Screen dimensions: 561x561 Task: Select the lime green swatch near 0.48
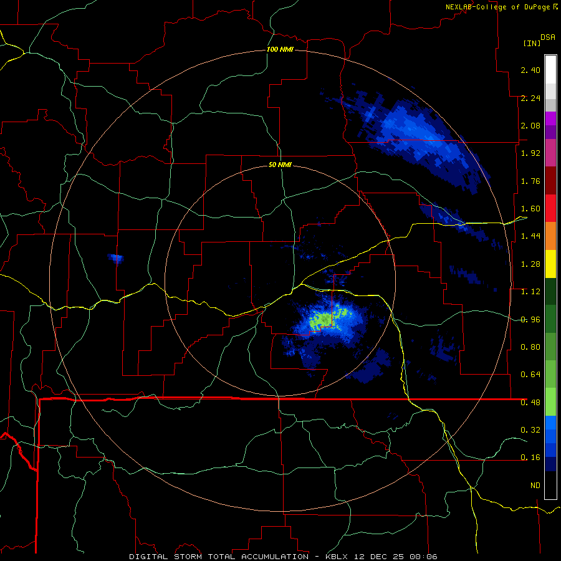coord(550,402)
